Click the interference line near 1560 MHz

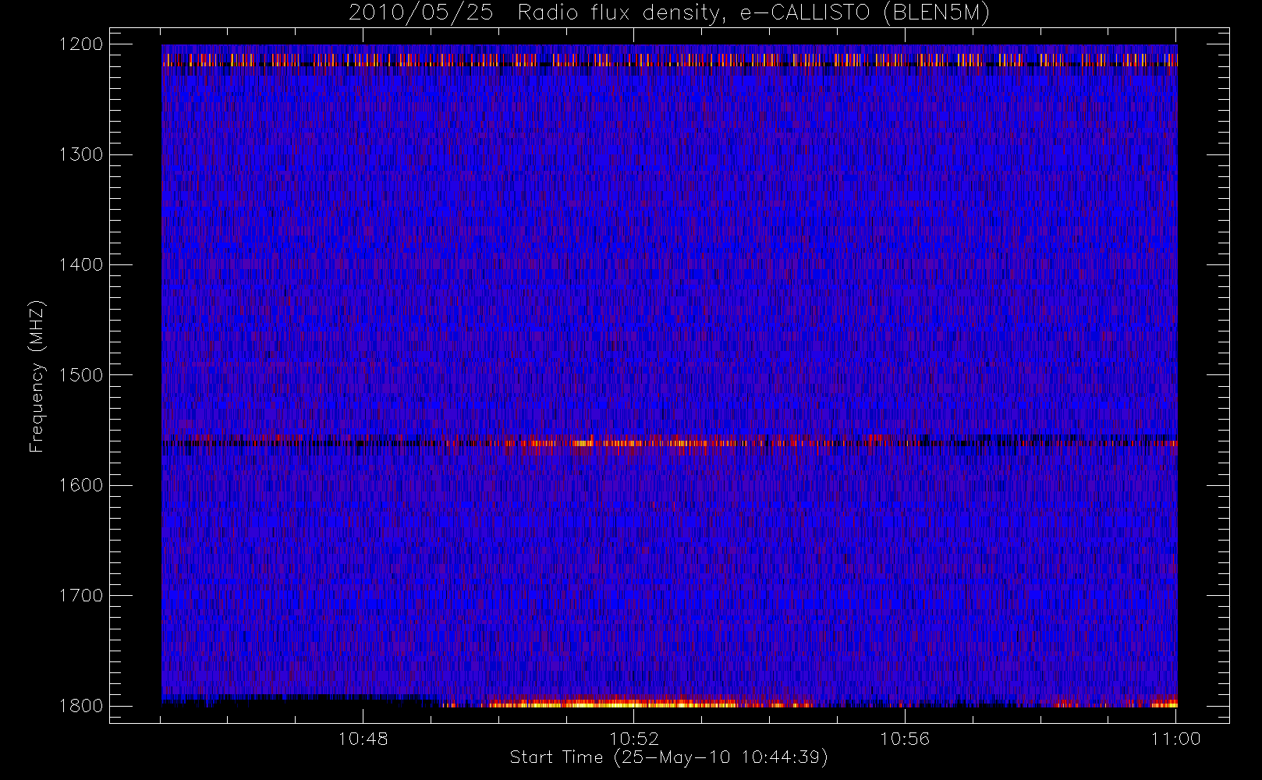(669, 443)
